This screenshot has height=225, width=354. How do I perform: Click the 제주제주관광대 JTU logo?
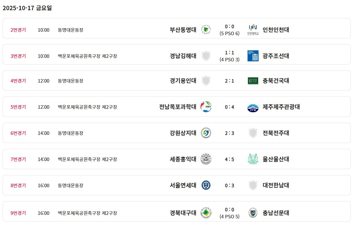tap(253, 108)
